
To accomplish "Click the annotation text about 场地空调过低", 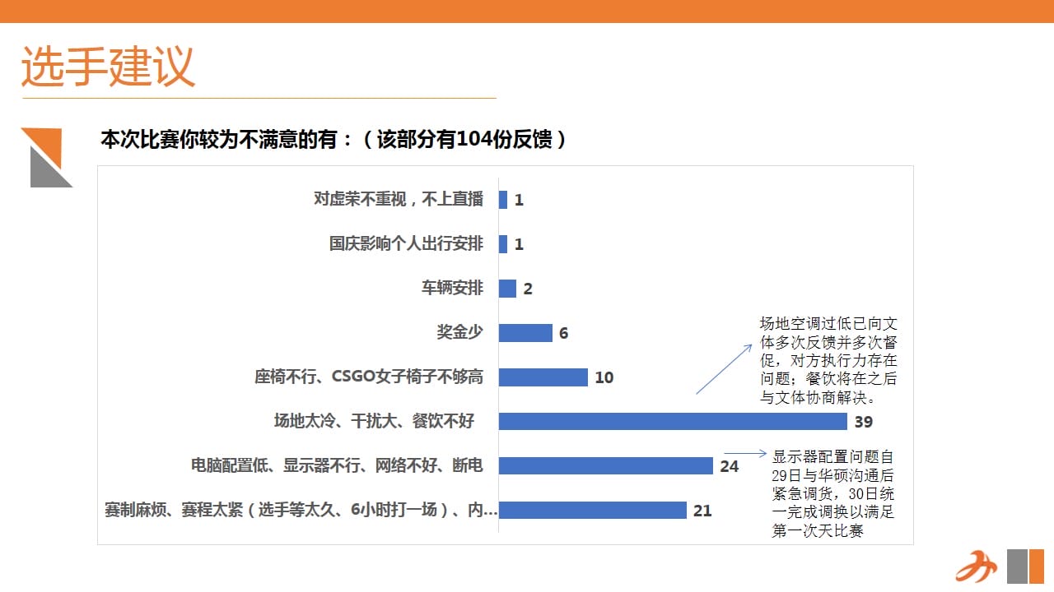I will tap(828, 361).
